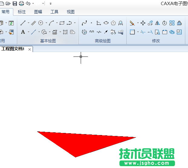The height and width of the screenshot is (168, 188).
Task: Select the Point tool
Action: tap(91, 23)
